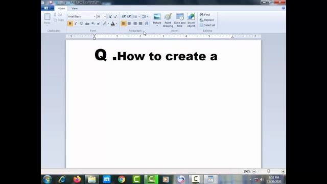Image resolution: width=327 pixels, height=184 pixels.
Task: Open the line spacing dropdown
Action: coord(145,16)
